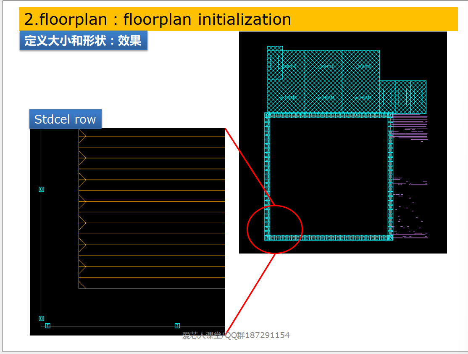Select the sram2 macro block

coord(287,66)
